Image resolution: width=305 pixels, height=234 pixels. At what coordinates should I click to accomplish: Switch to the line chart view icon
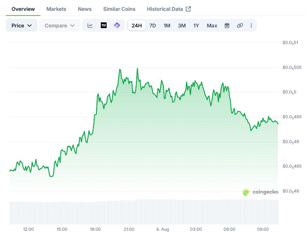point(90,25)
